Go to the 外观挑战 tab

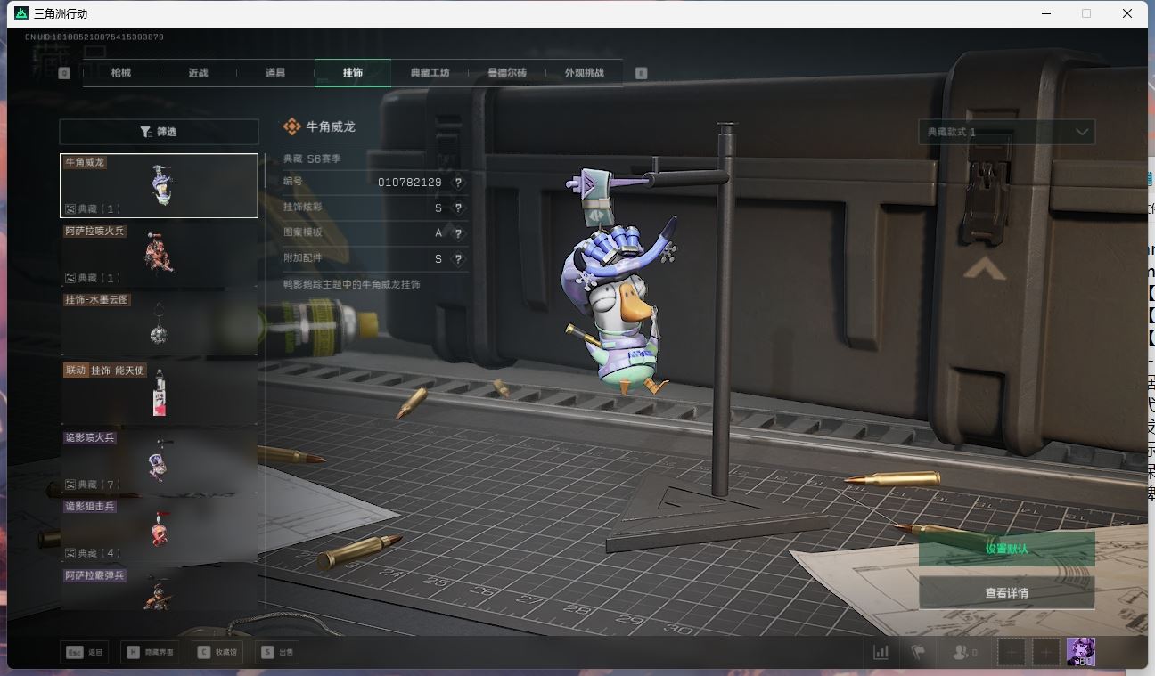click(584, 73)
